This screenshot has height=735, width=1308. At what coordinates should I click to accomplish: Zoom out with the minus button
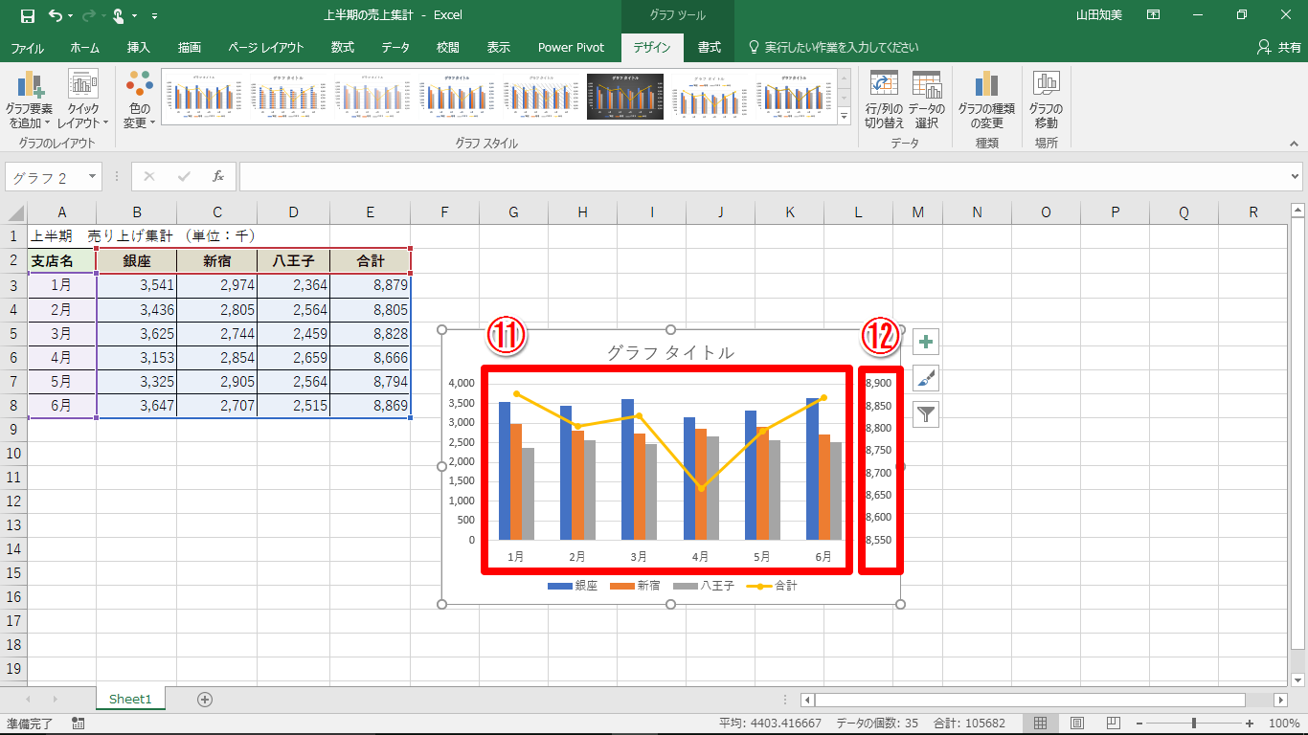coord(1138,724)
